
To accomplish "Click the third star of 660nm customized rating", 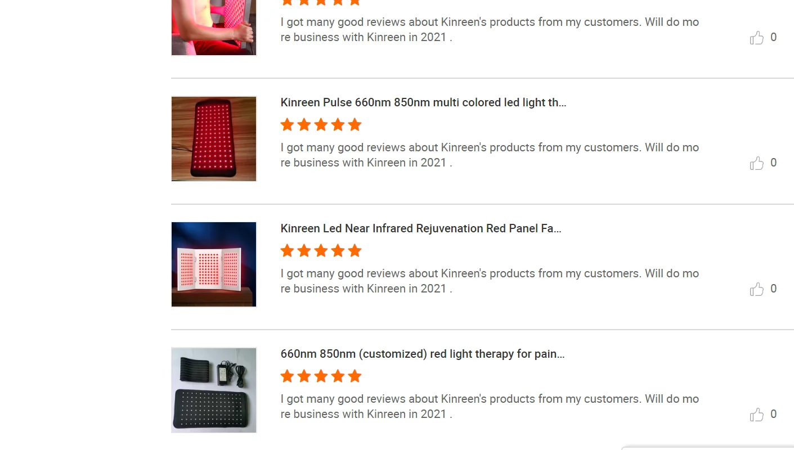I will click(321, 376).
